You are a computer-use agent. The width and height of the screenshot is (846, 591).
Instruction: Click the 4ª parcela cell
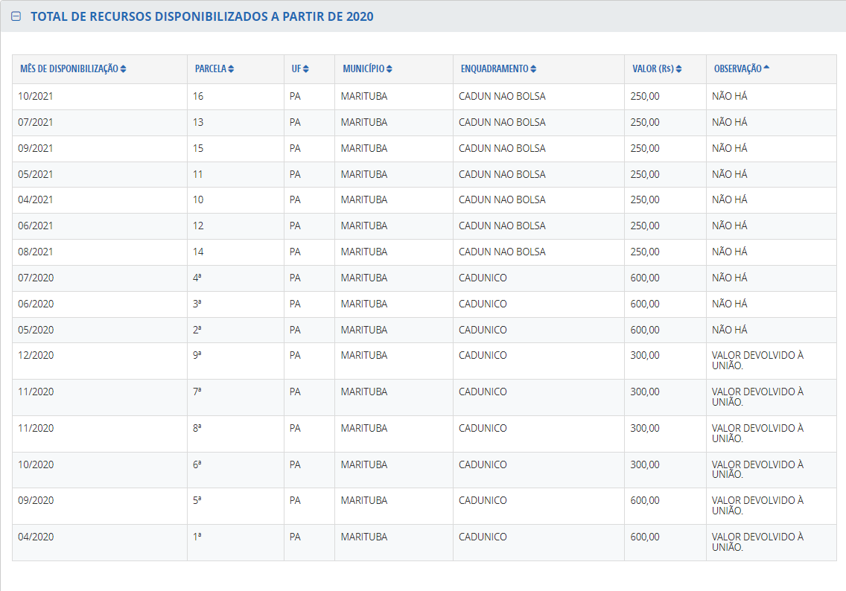[197, 278]
